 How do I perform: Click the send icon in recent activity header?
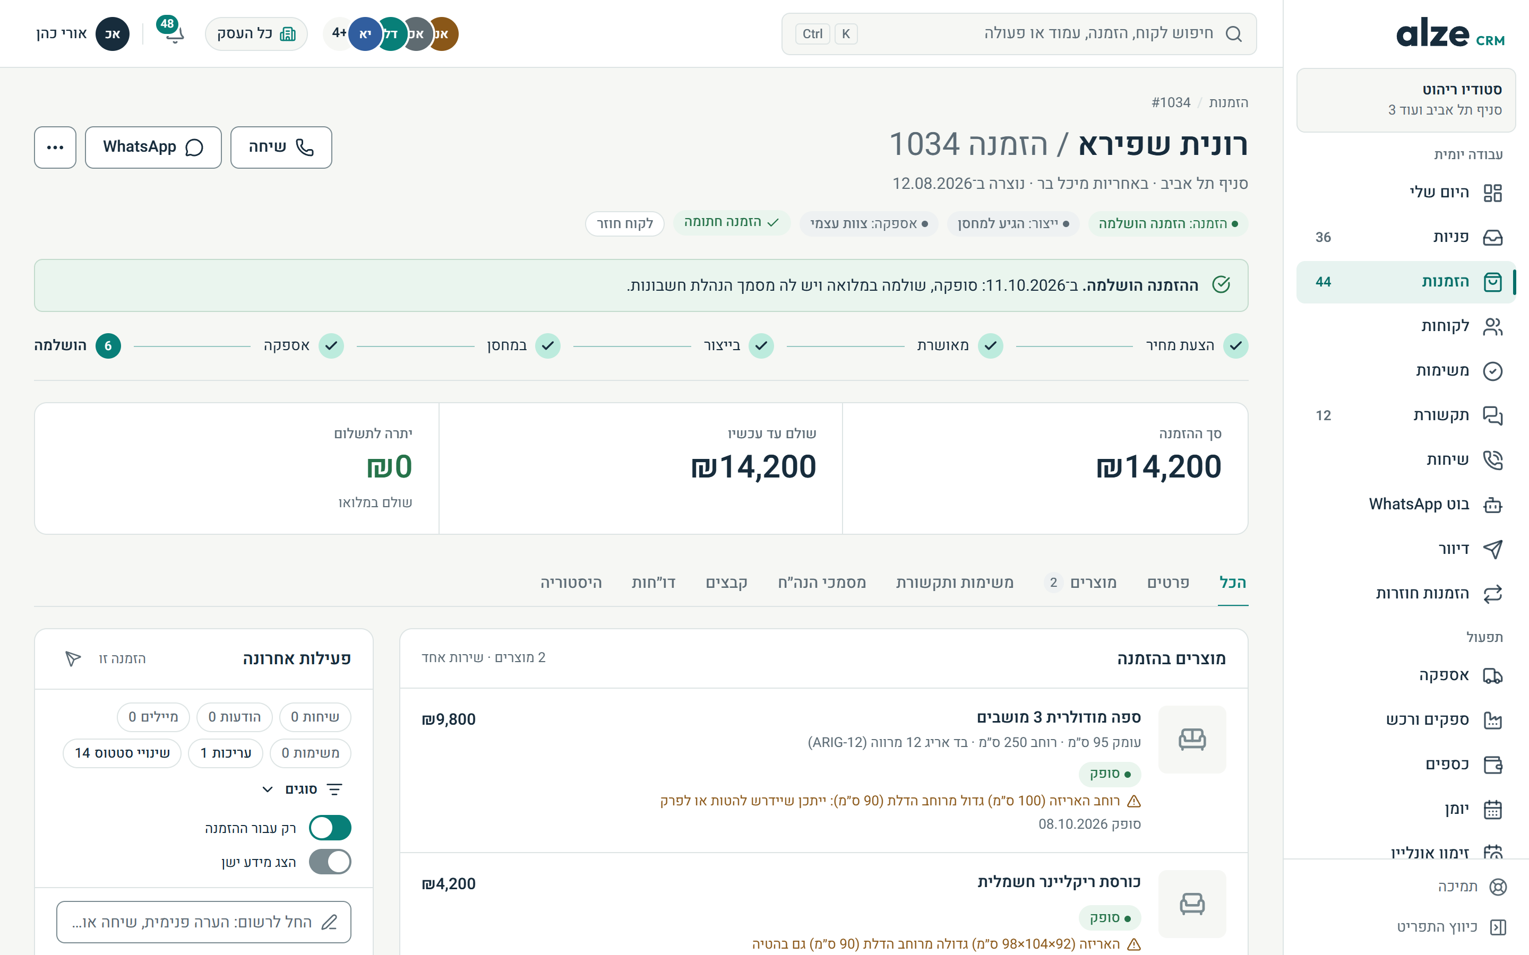(73, 658)
